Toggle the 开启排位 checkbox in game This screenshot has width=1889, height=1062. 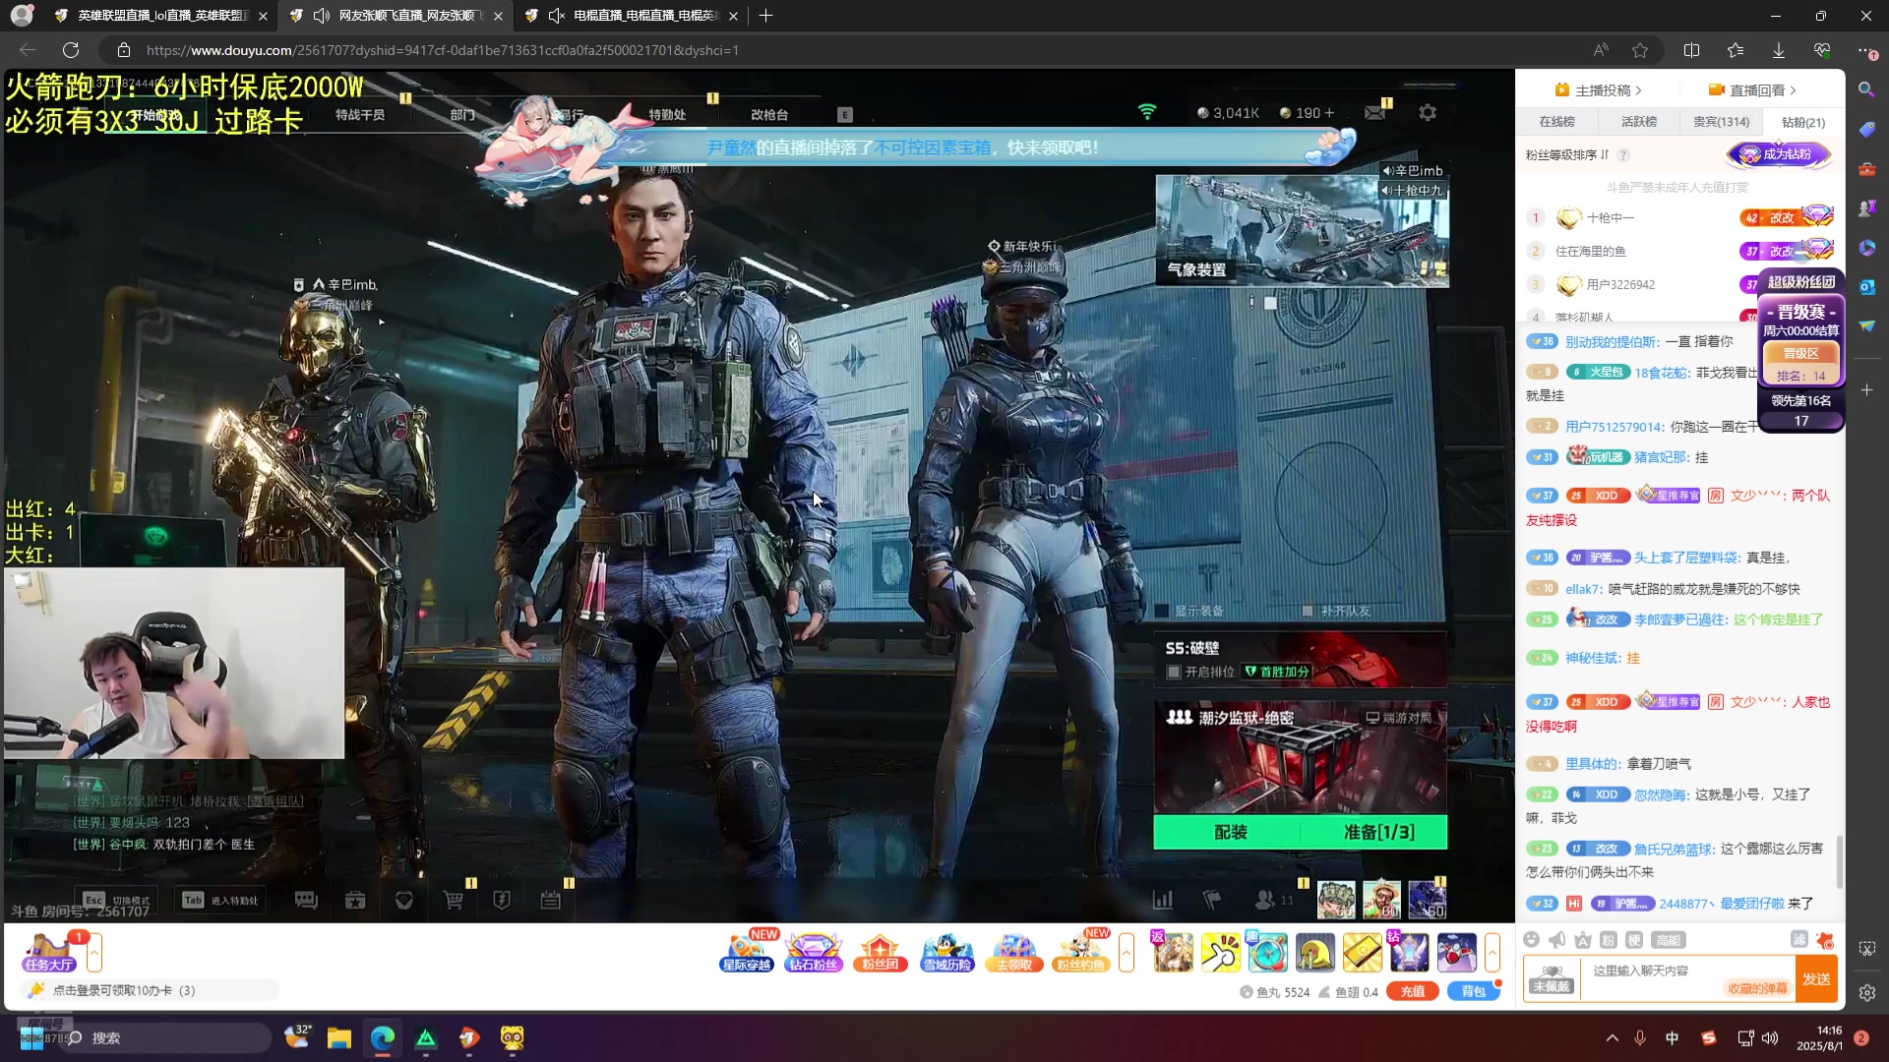(1174, 672)
